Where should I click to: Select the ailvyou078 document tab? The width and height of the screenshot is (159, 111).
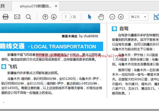[x=36, y=6]
